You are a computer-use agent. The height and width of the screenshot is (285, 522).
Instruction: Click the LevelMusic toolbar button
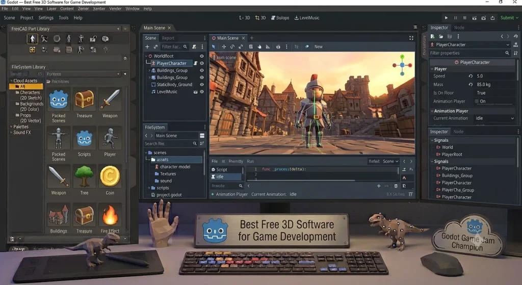[306, 18]
